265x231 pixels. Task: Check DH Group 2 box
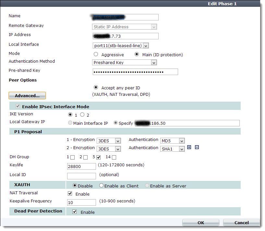pyautogui.click(x=86, y=157)
